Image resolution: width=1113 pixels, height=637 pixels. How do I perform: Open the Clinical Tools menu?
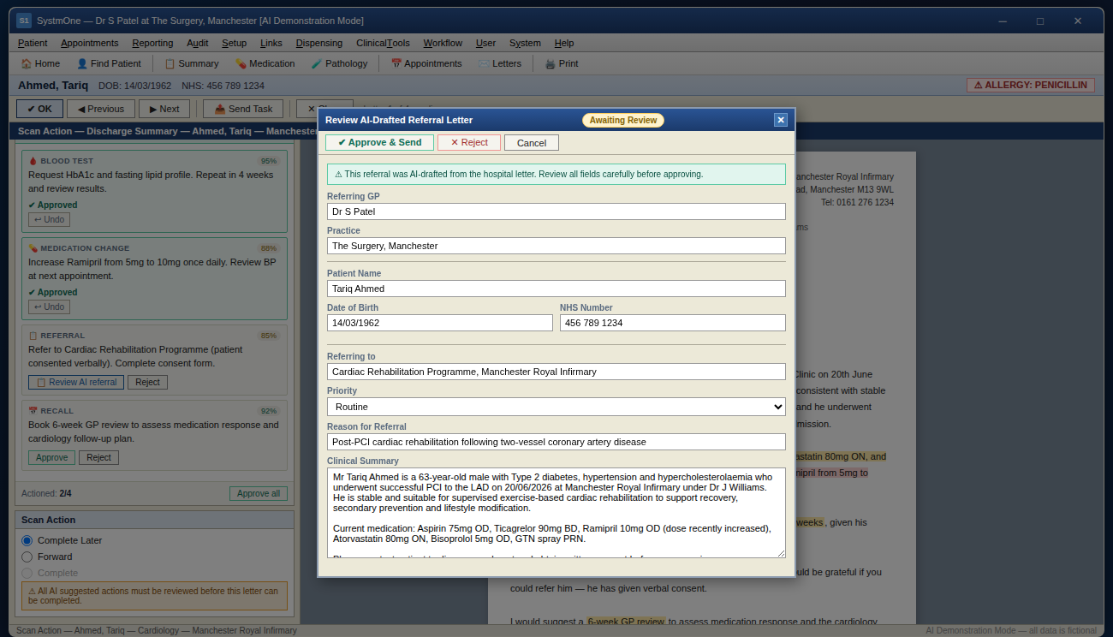click(x=383, y=43)
